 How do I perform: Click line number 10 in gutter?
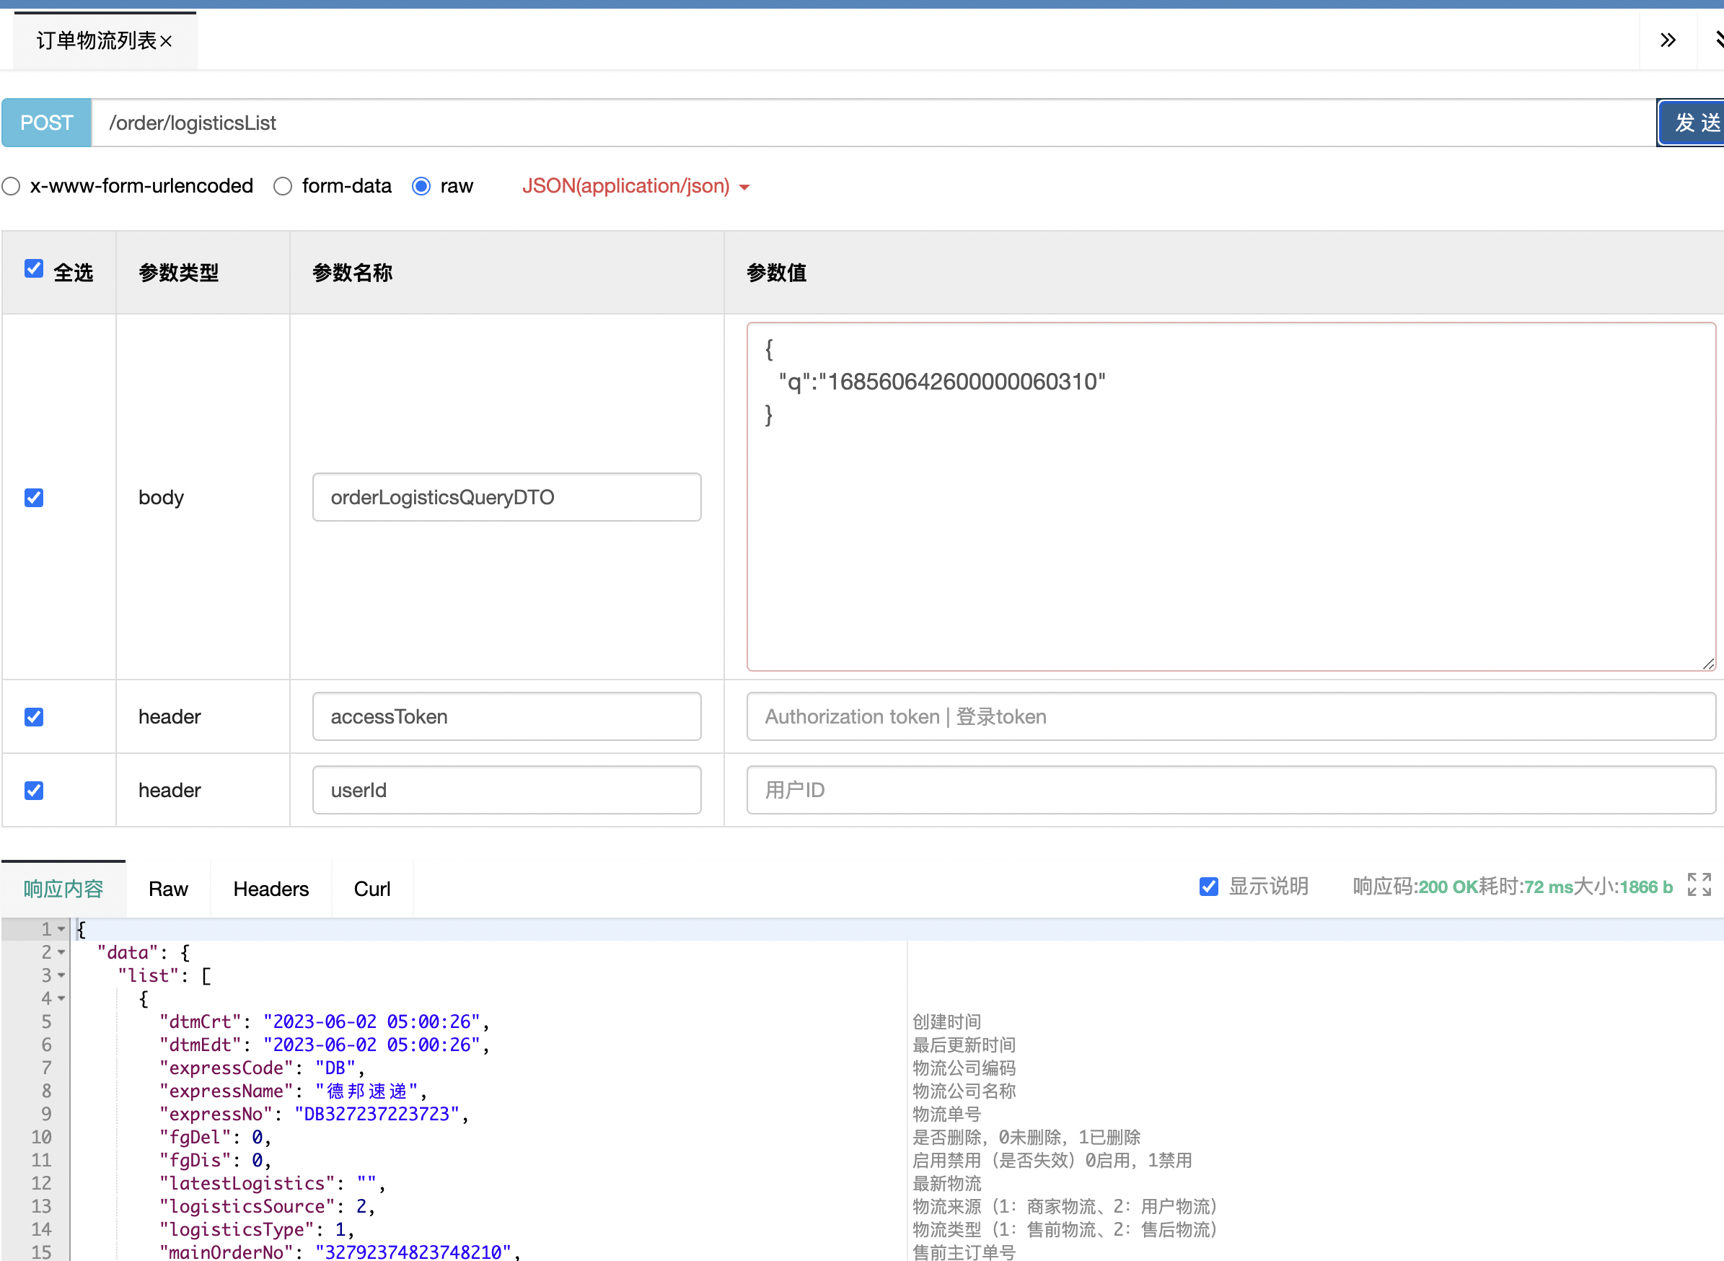41,1138
